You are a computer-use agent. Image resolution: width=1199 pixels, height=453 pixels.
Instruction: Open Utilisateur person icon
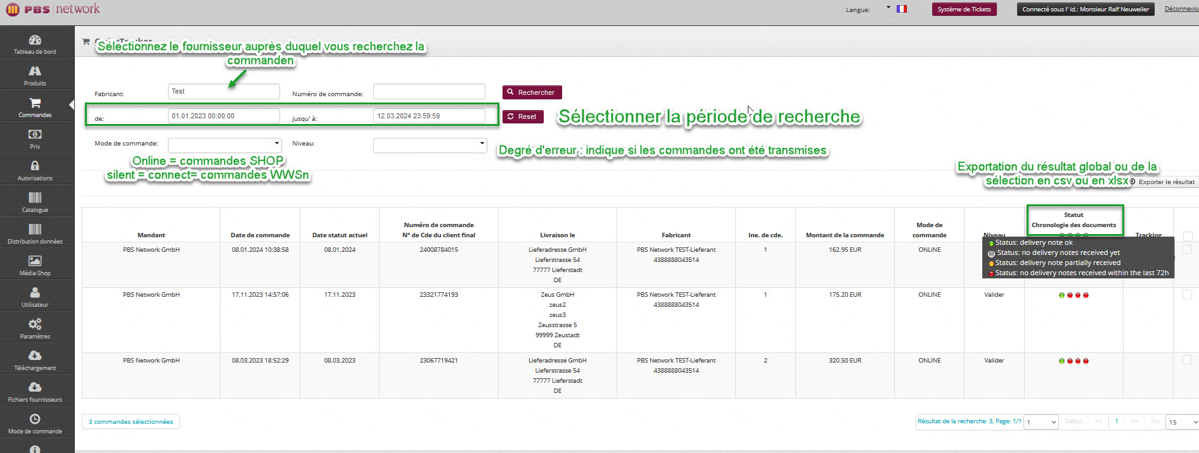coord(35,292)
